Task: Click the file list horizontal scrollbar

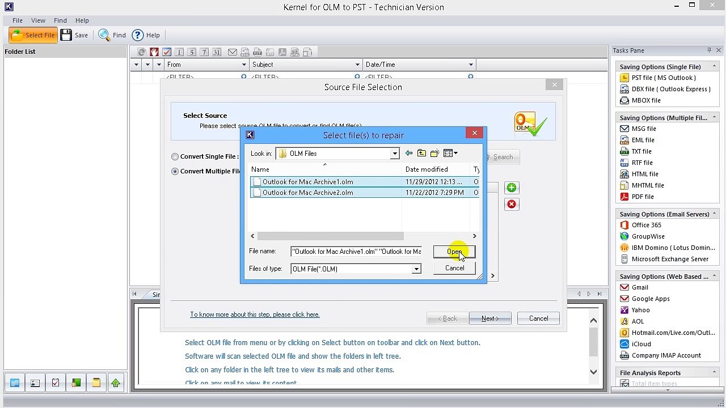Action: pos(331,236)
